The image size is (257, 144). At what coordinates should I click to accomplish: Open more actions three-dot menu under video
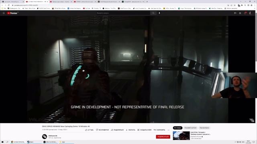click(169, 130)
